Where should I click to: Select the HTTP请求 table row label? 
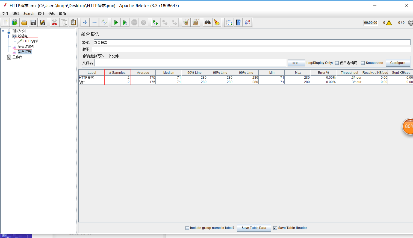coord(86,78)
